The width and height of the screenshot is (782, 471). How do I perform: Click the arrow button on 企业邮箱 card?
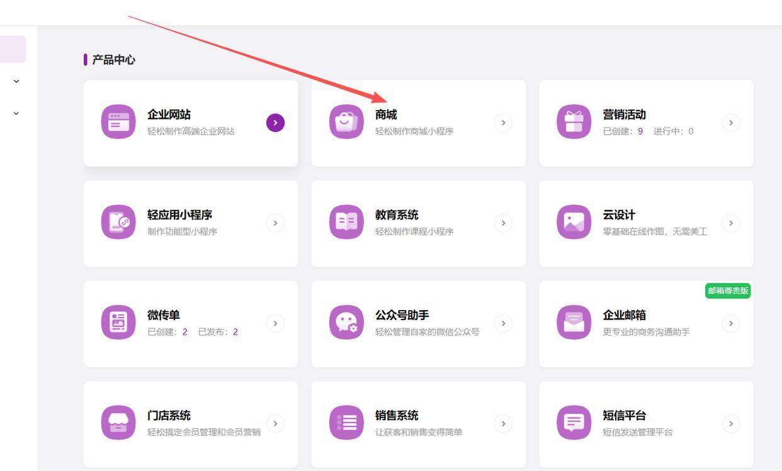(x=730, y=323)
